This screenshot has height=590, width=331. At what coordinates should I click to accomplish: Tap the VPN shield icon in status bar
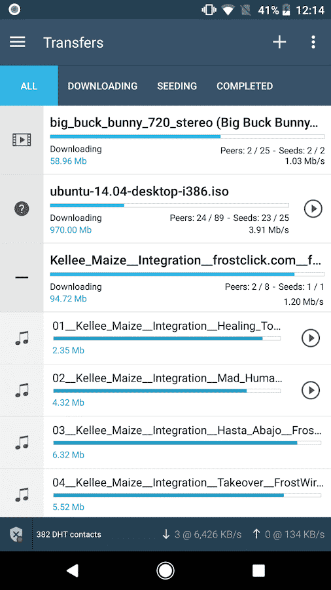pos(16,534)
